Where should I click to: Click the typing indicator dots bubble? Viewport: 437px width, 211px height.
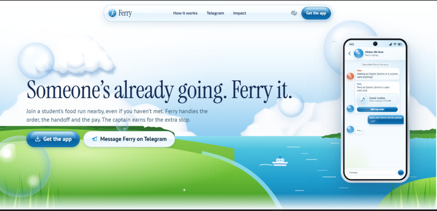tap(359, 130)
